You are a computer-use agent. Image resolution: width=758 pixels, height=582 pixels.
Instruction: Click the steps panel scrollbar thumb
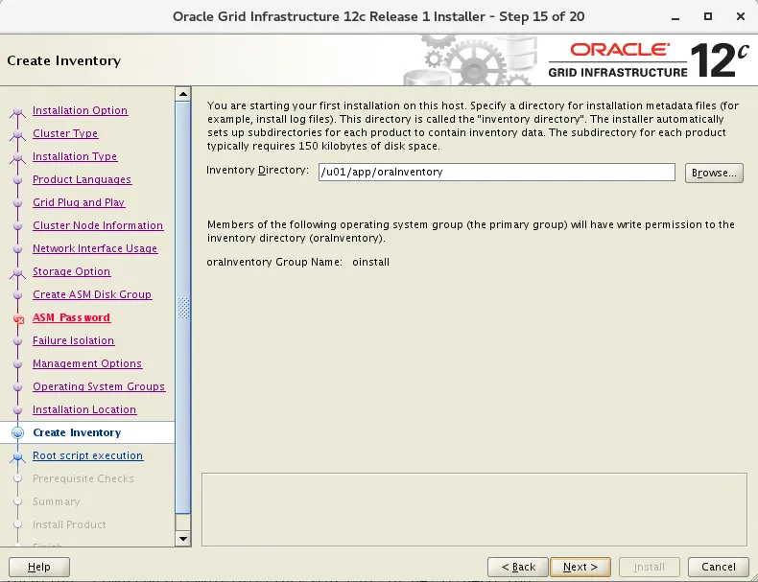pos(182,308)
